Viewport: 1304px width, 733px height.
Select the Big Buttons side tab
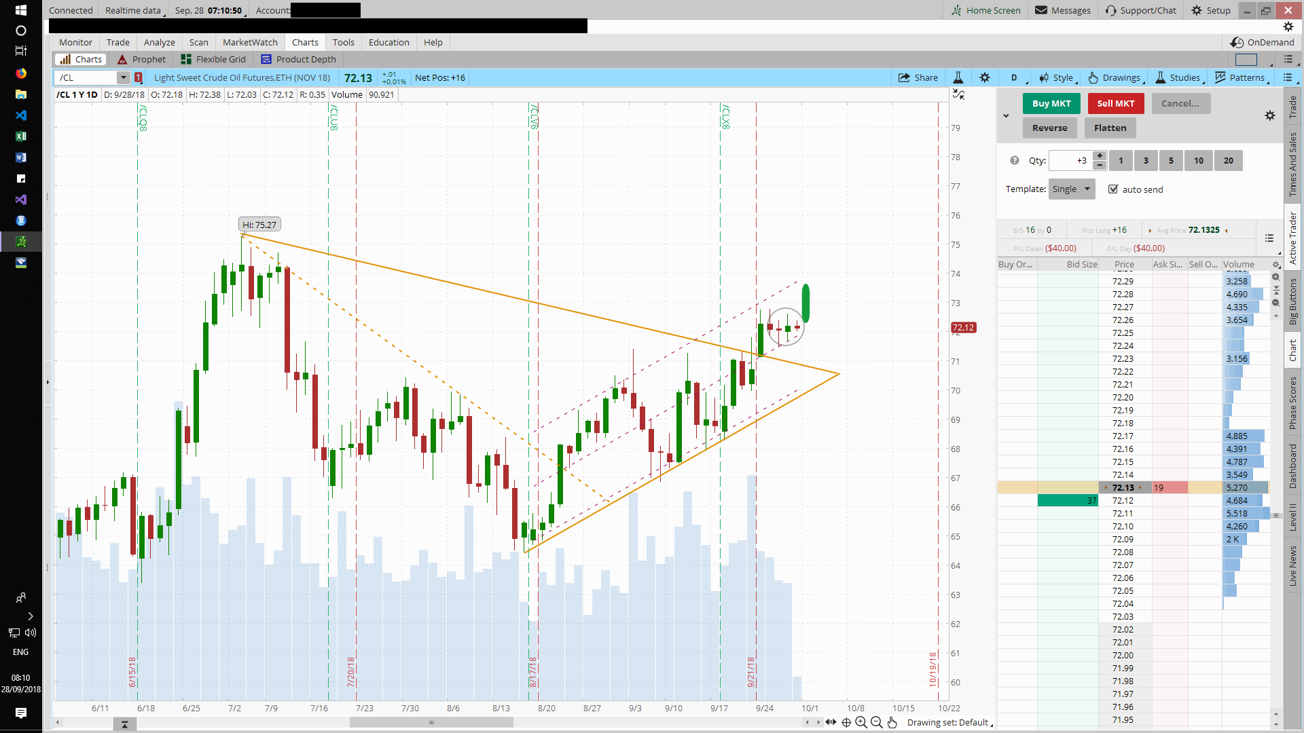point(1293,301)
